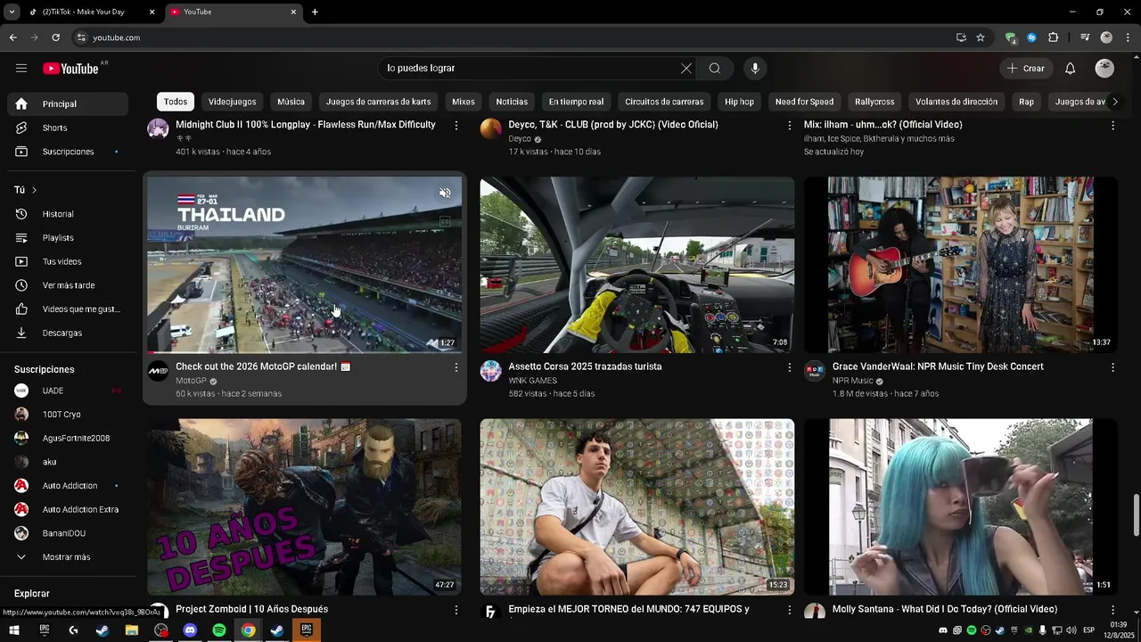This screenshot has width=1141, height=642.
Task: Open MotoGP channel avatar
Action: [158, 371]
